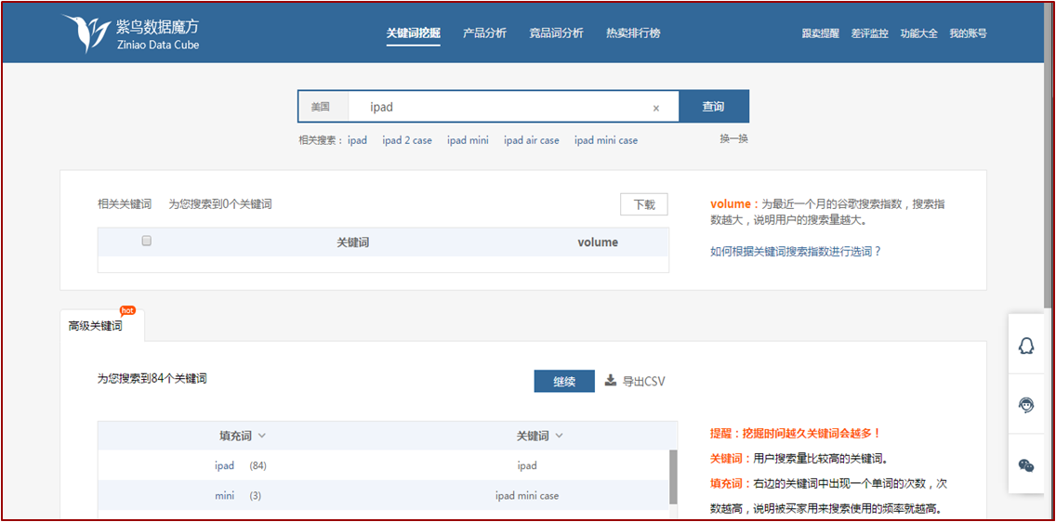Sort by the 填充词 column arrow
The height and width of the screenshot is (522, 1056).
pos(262,436)
